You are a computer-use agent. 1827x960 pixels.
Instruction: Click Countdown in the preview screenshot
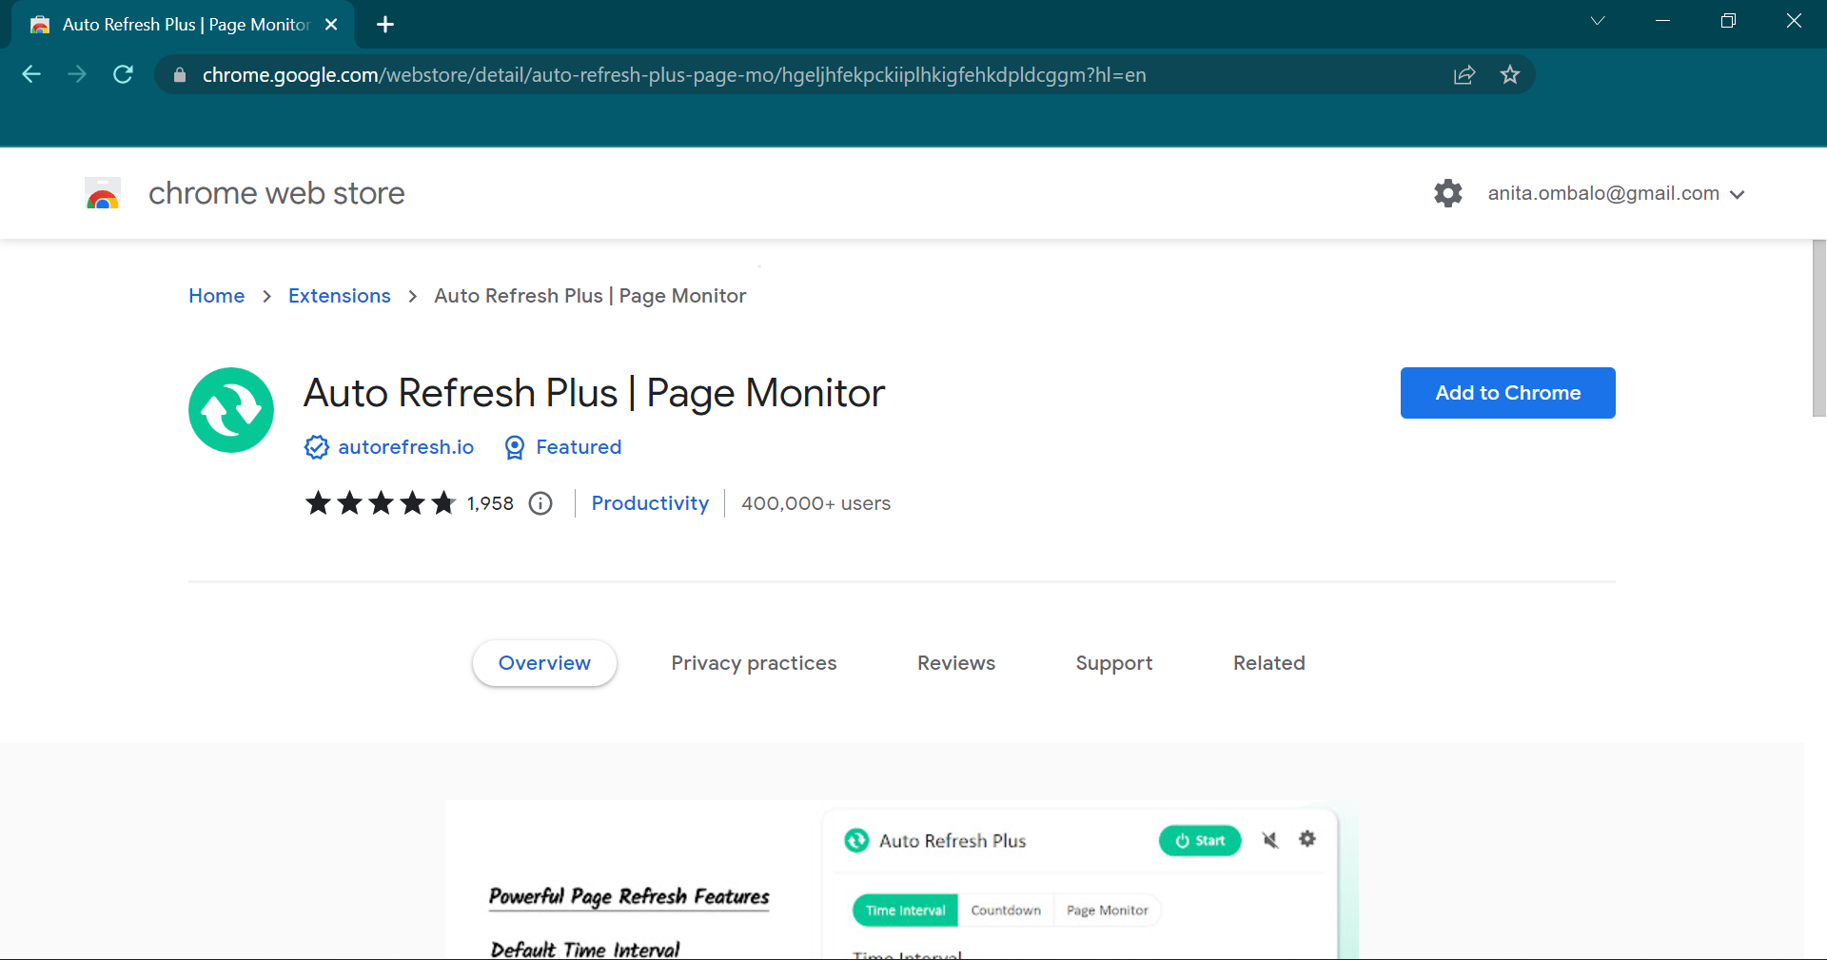[1006, 911]
